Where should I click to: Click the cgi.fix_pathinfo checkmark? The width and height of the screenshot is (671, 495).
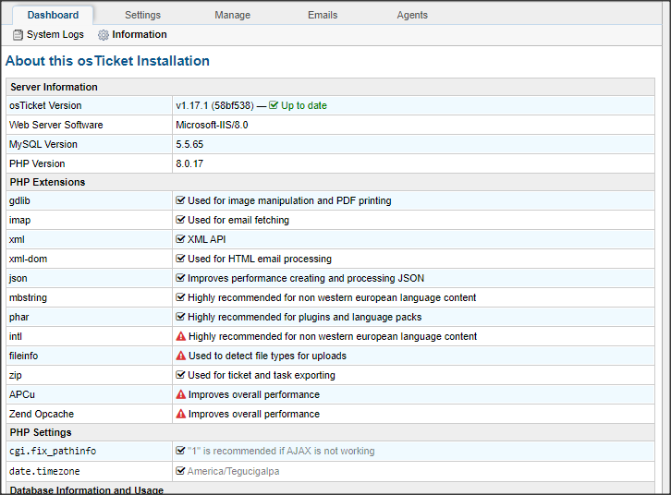[181, 452]
